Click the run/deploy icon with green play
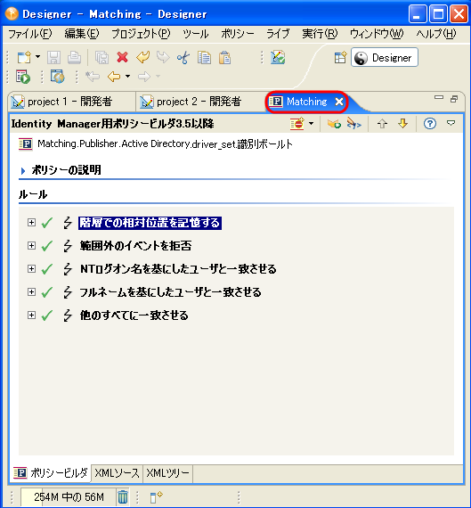This screenshot has height=508, width=471. [x=23, y=77]
